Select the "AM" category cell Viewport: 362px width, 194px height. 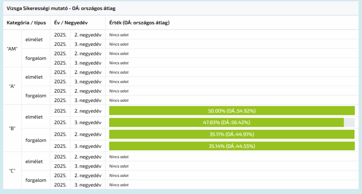pos(12,49)
